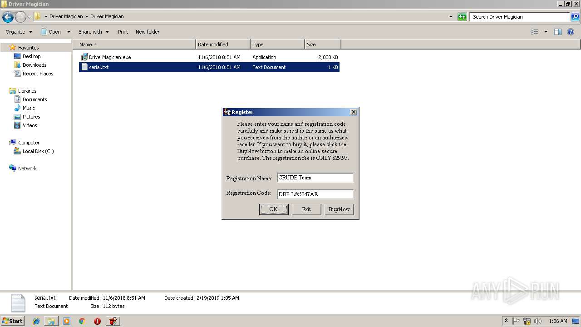Image resolution: width=581 pixels, height=327 pixels.
Task: Click the change view icon
Action: click(535, 32)
